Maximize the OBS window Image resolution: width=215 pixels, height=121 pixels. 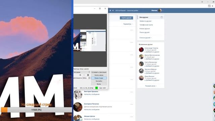[x=100, y=8]
